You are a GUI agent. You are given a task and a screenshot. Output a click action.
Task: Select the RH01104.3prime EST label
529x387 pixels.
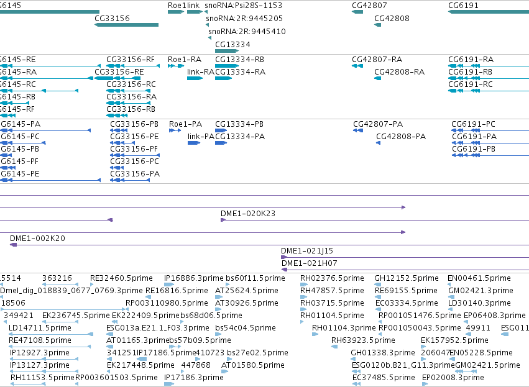(344, 329)
